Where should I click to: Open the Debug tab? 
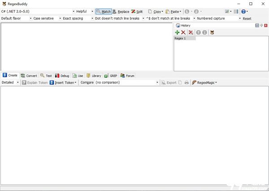62,76
